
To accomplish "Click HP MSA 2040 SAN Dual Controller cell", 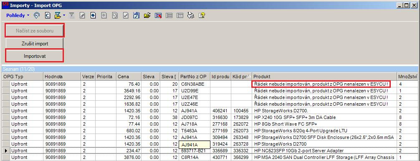I will pyautogui.click(x=324, y=158).
